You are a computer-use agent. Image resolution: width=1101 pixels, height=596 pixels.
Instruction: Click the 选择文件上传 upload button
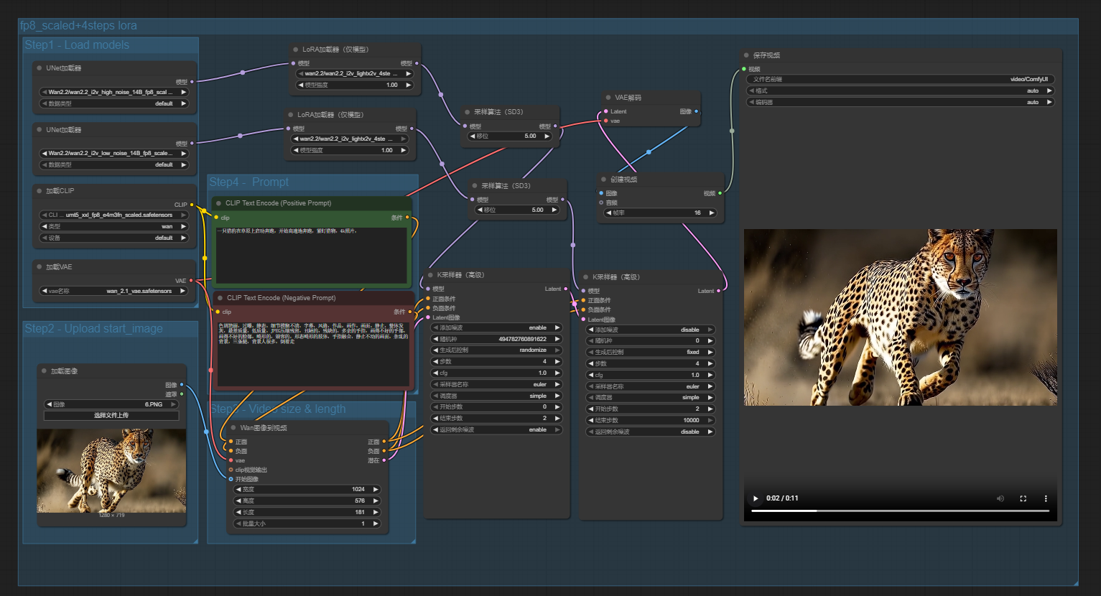111,415
